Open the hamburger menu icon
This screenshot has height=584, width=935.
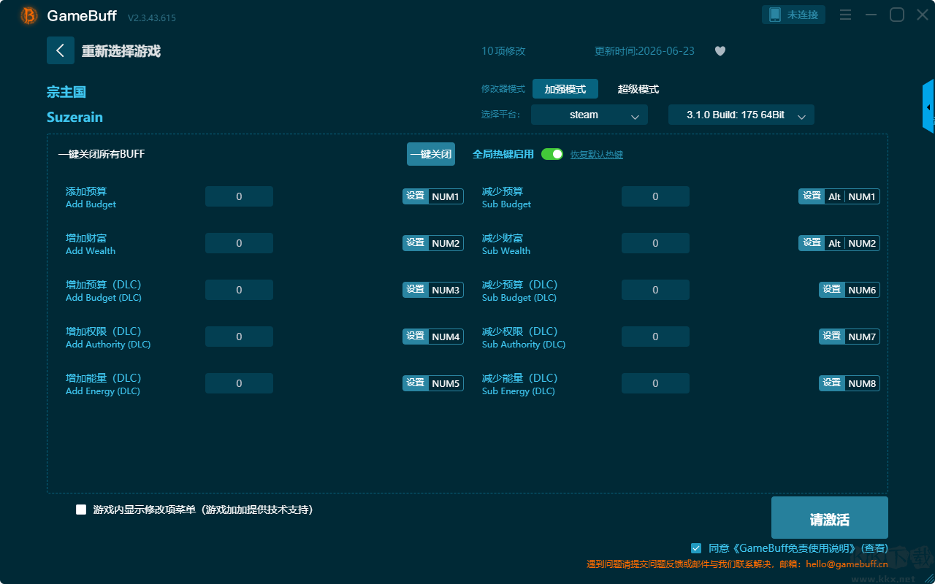click(845, 15)
